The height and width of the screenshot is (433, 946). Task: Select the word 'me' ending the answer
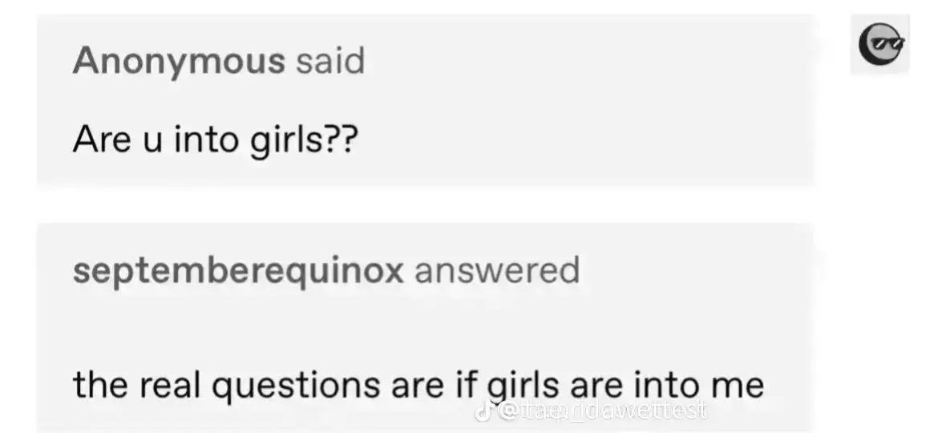point(738,386)
